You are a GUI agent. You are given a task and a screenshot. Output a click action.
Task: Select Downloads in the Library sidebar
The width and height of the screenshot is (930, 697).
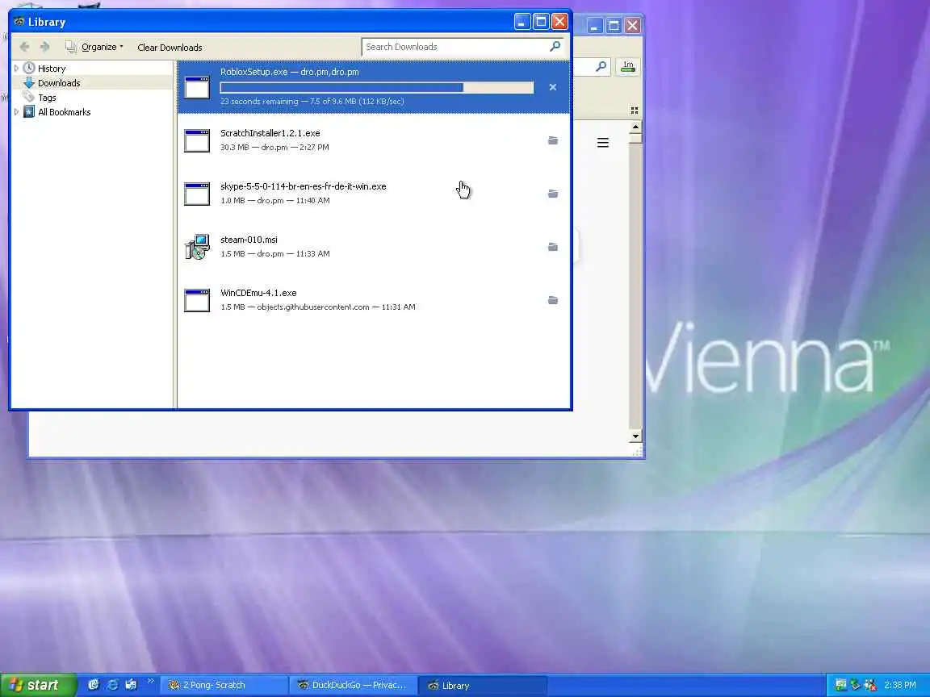(59, 83)
